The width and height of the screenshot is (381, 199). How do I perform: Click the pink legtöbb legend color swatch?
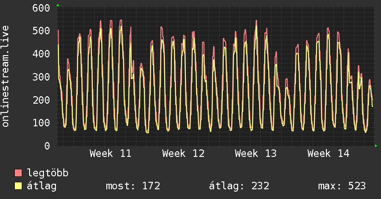point(18,173)
